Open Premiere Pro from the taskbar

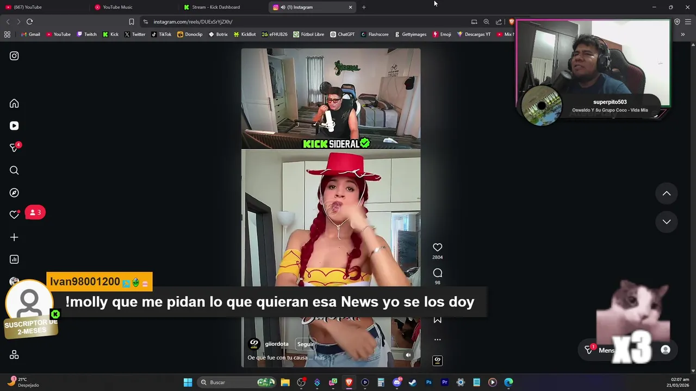click(445, 382)
